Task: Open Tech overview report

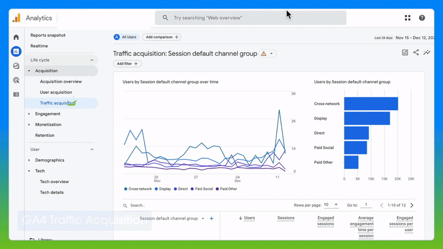Action: pyautogui.click(x=54, y=181)
